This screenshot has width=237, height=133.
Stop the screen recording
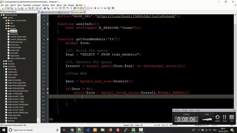(x=231, y=118)
